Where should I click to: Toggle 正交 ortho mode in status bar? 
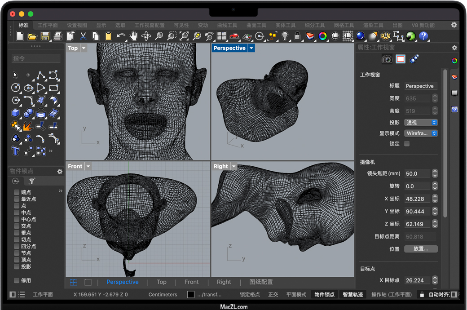[273, 295]
